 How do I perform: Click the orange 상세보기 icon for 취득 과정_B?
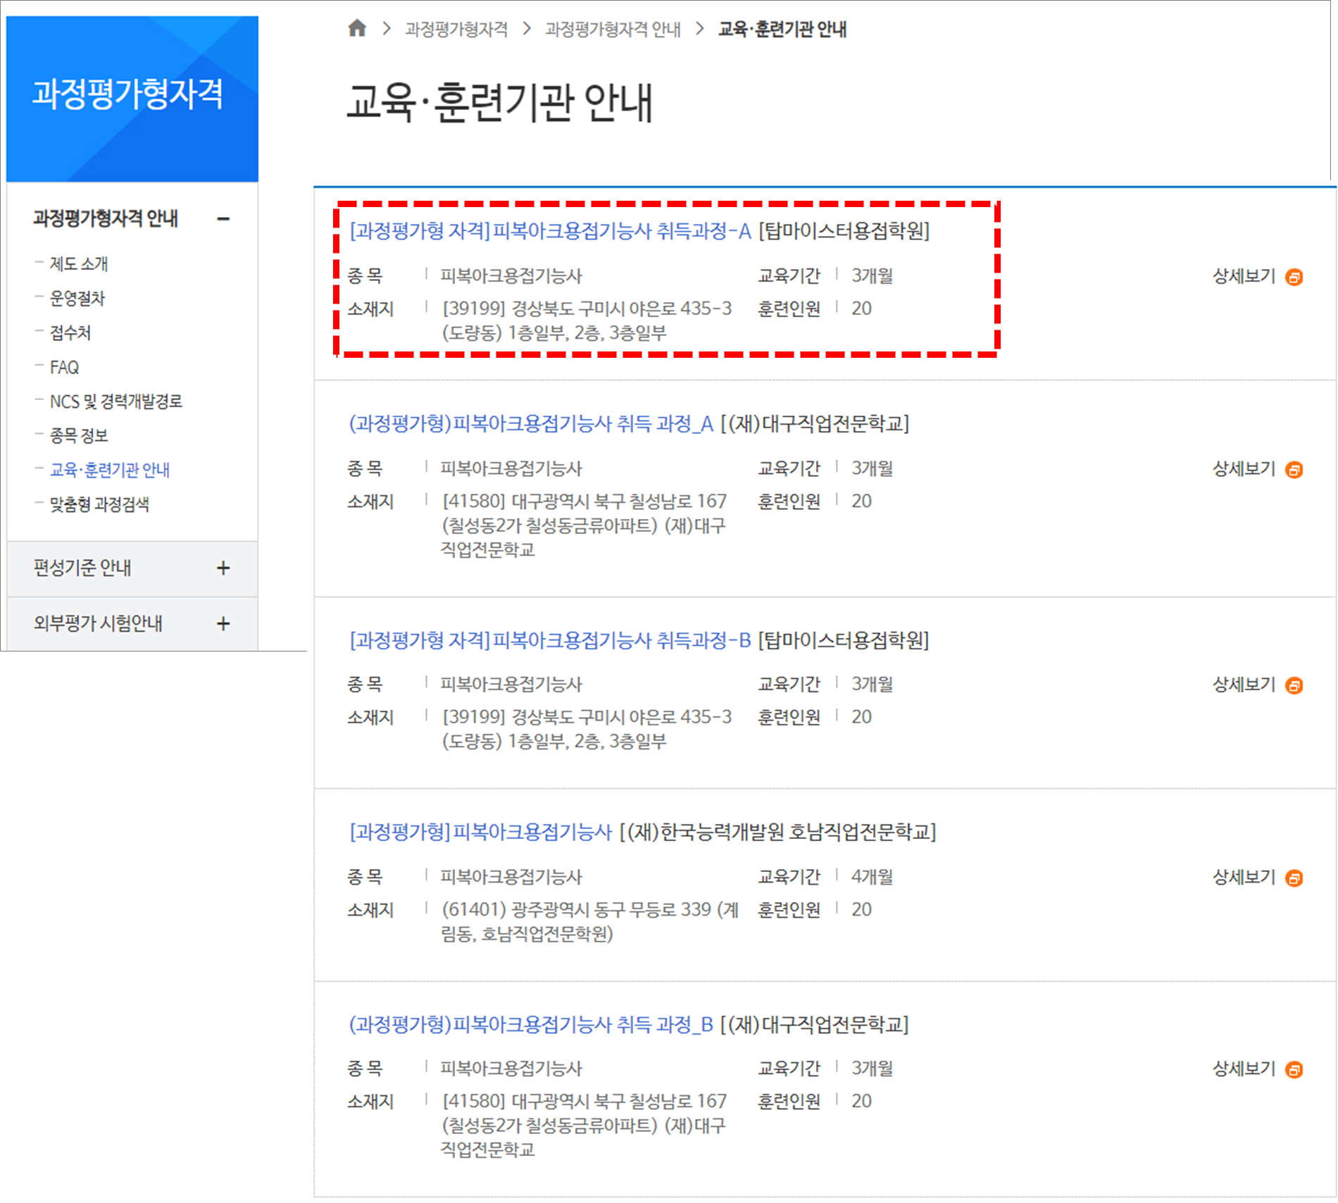[x=1294, y=1069]
